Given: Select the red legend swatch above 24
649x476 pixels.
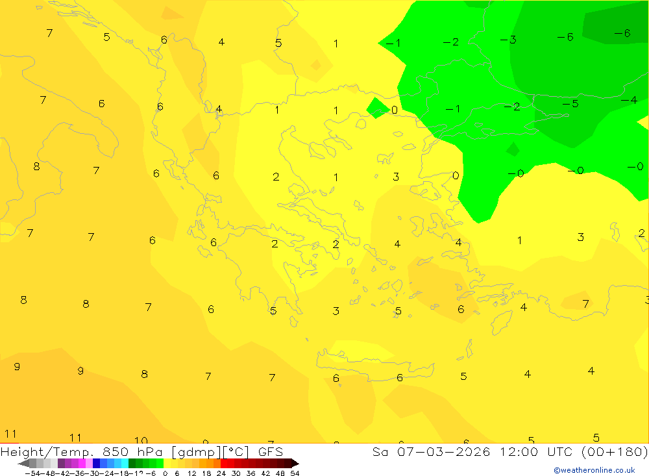Looking at the screenshot, I should click(x=224, y=463).
